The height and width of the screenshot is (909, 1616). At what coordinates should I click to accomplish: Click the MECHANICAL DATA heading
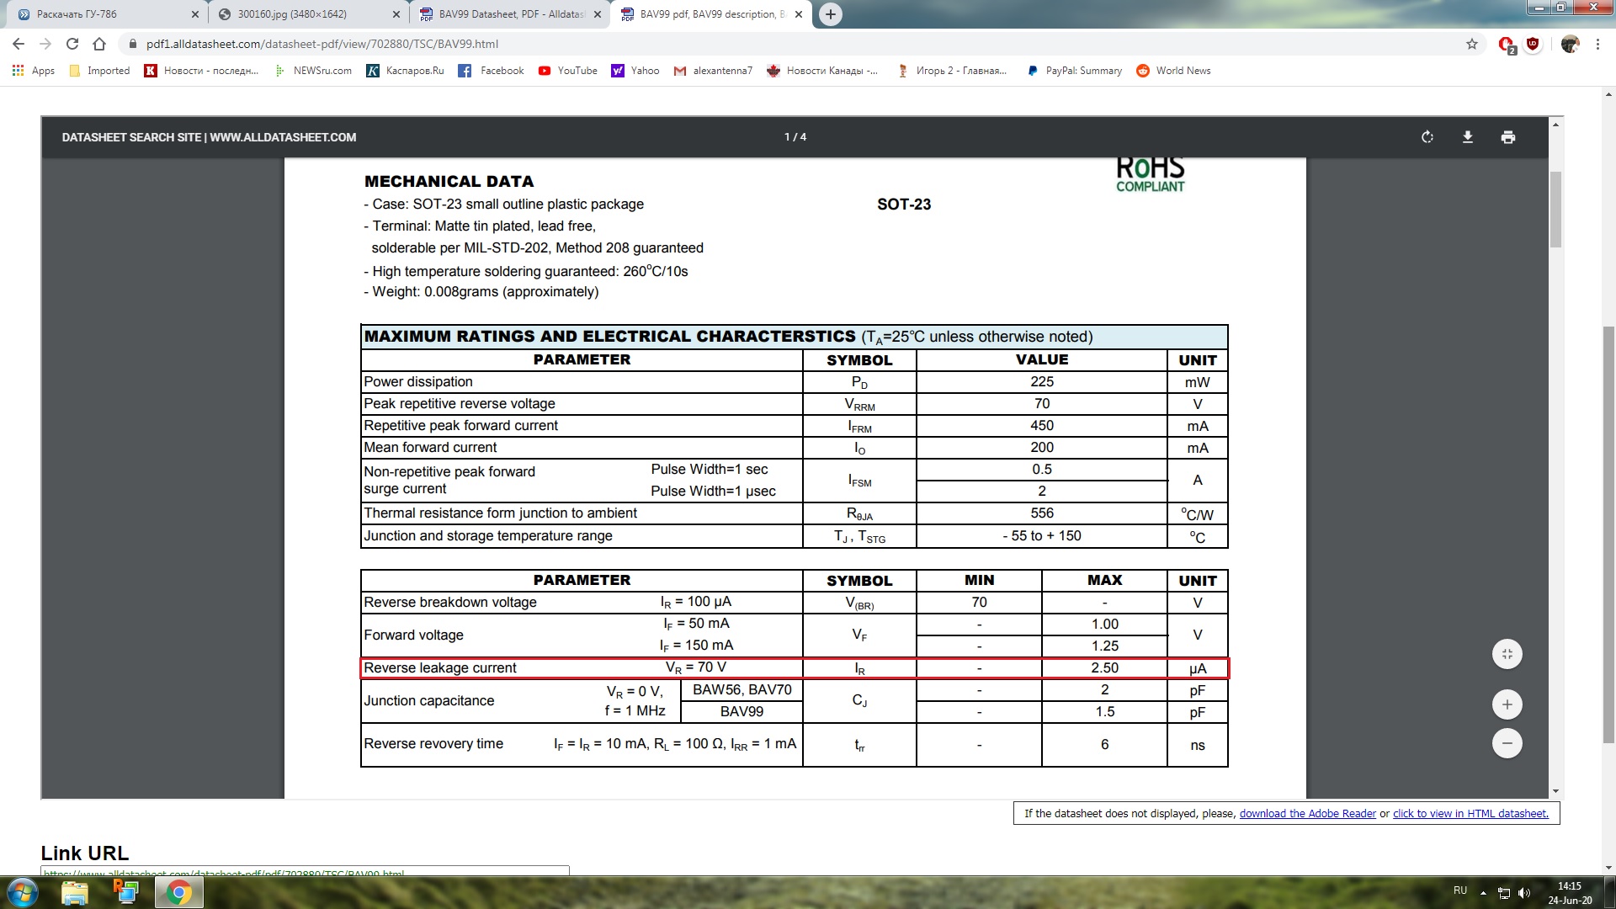(x=449, y=181)
